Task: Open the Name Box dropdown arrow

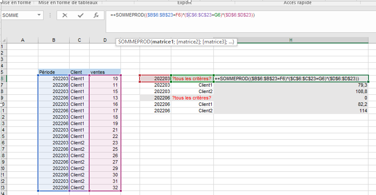Action: pos(39,15)
